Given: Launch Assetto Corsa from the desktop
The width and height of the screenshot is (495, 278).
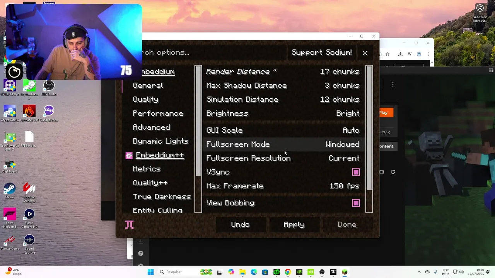Looking at the screenshot, I should tap(10, 242).
